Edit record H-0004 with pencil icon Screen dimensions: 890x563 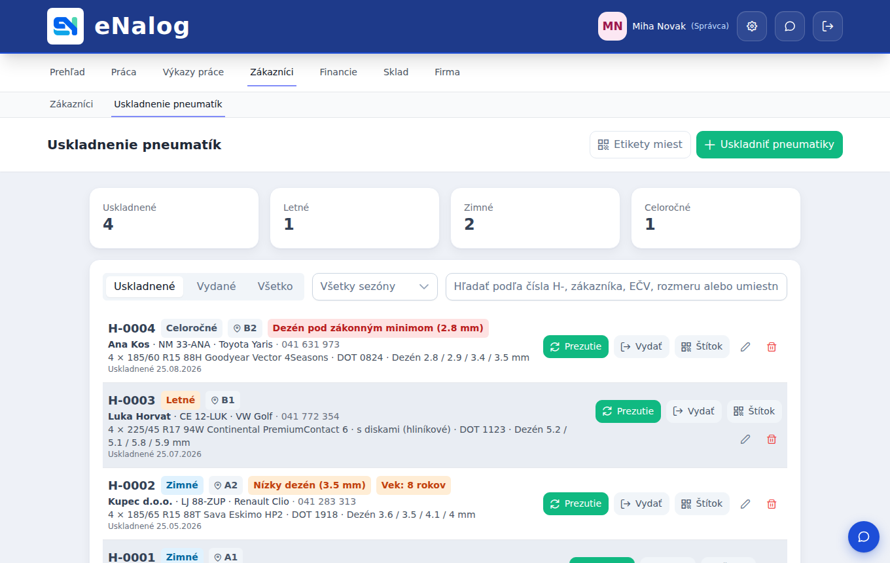tap(745, 347)
